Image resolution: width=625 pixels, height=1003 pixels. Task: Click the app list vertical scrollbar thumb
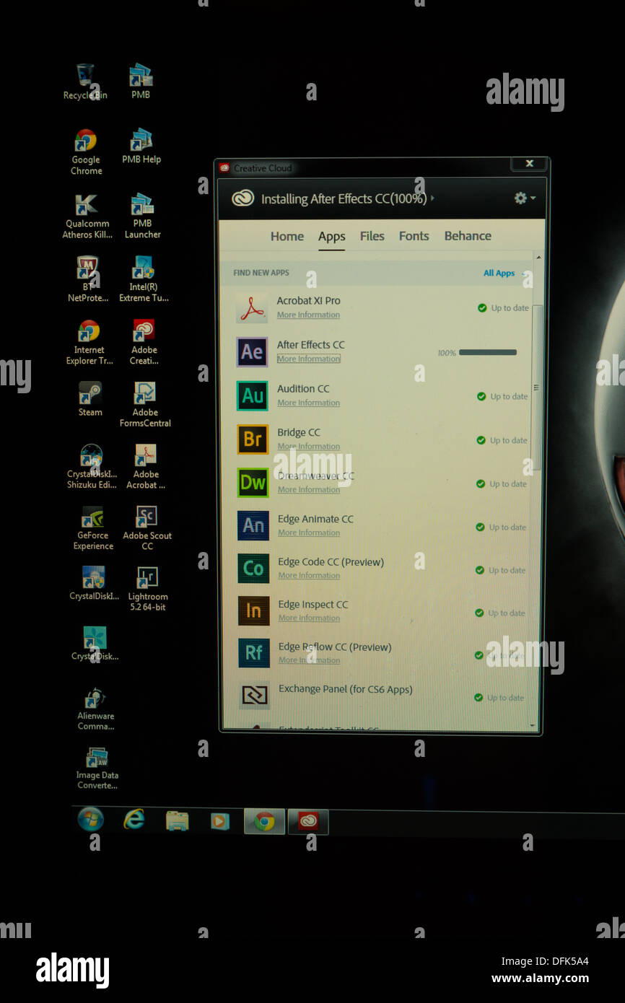pos(538,386)
